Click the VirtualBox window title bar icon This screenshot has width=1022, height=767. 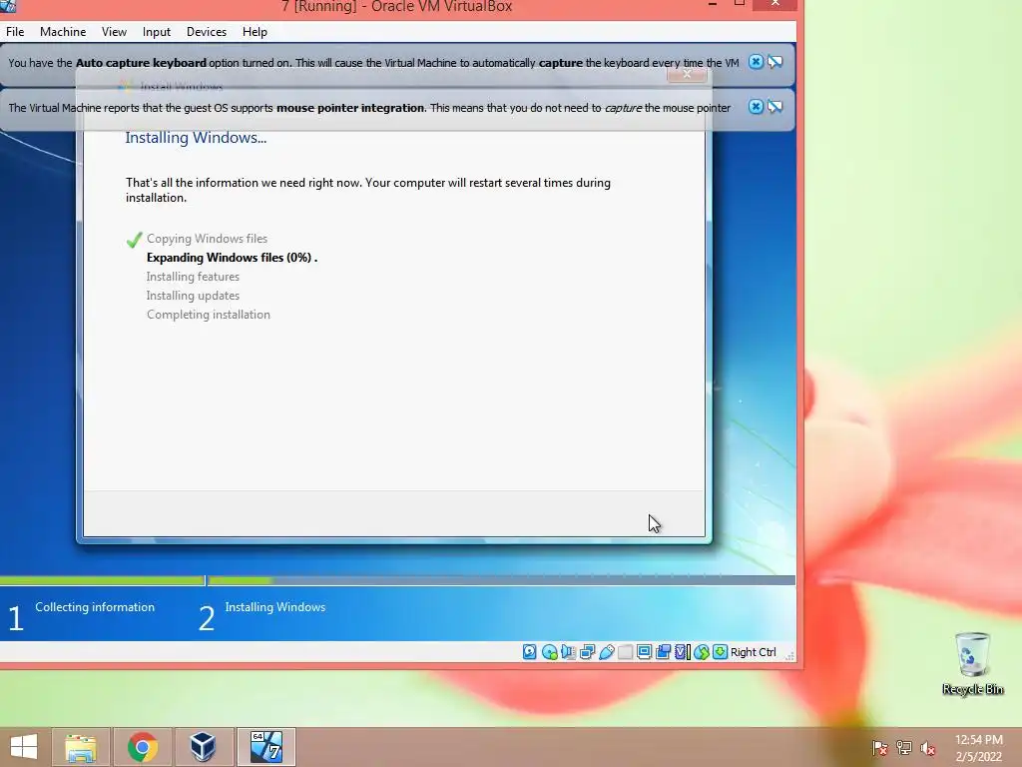coord(8,5)
